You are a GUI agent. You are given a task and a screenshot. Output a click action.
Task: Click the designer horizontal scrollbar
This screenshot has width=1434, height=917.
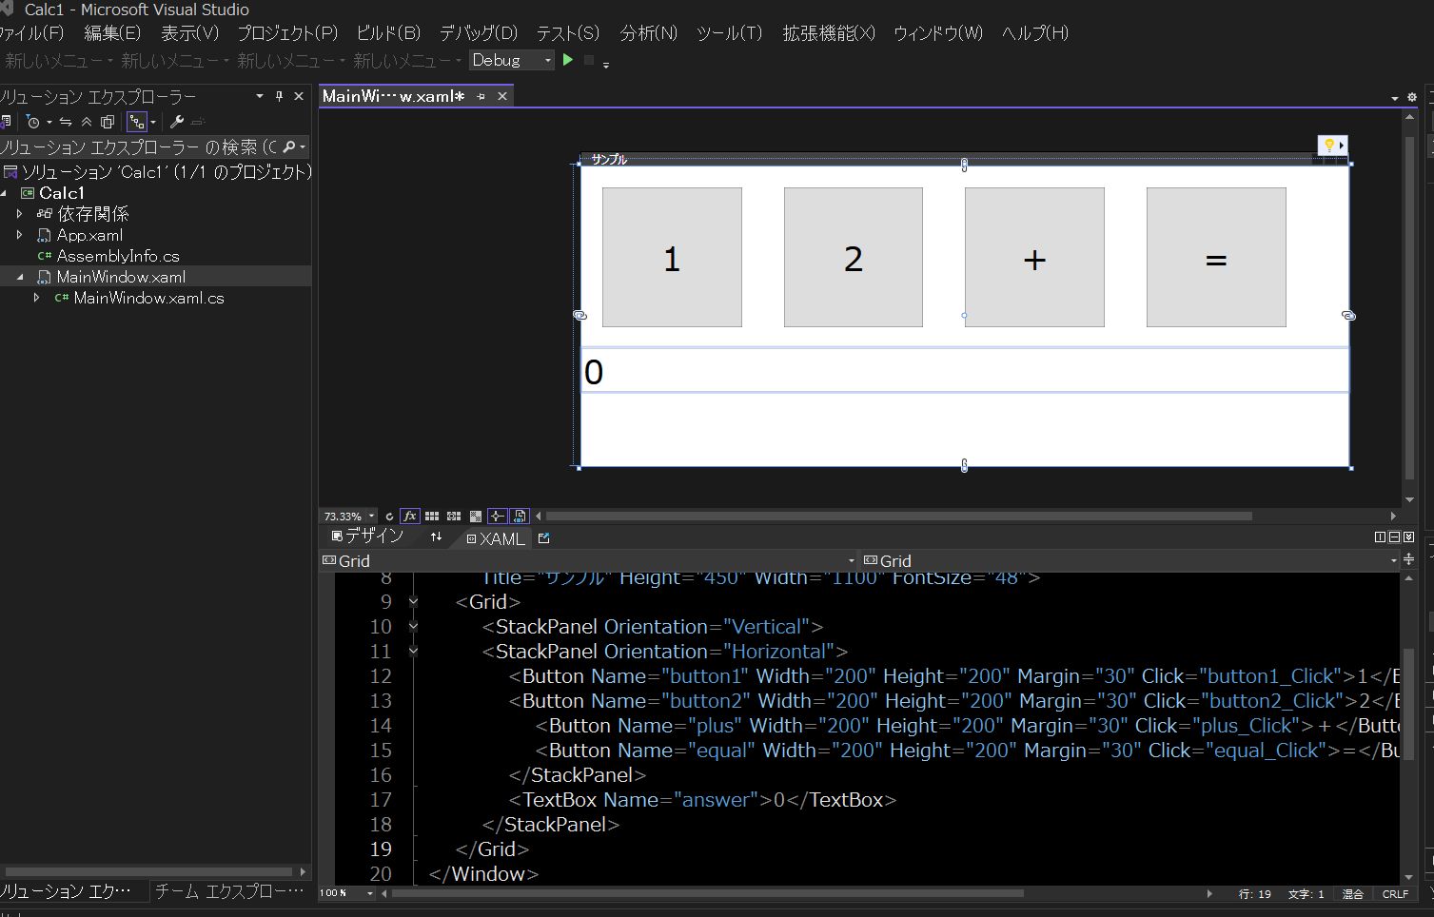(x=899, y=517)
